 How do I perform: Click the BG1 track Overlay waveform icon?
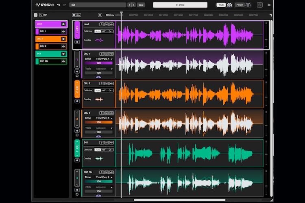99,159
